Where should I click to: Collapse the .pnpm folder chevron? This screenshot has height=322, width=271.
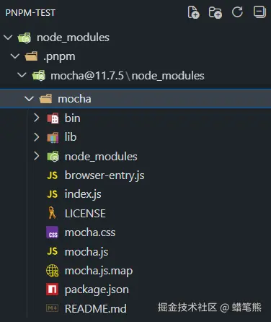[15, 56]
